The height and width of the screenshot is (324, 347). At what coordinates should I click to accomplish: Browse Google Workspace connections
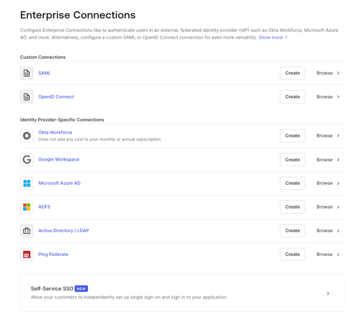328,159
